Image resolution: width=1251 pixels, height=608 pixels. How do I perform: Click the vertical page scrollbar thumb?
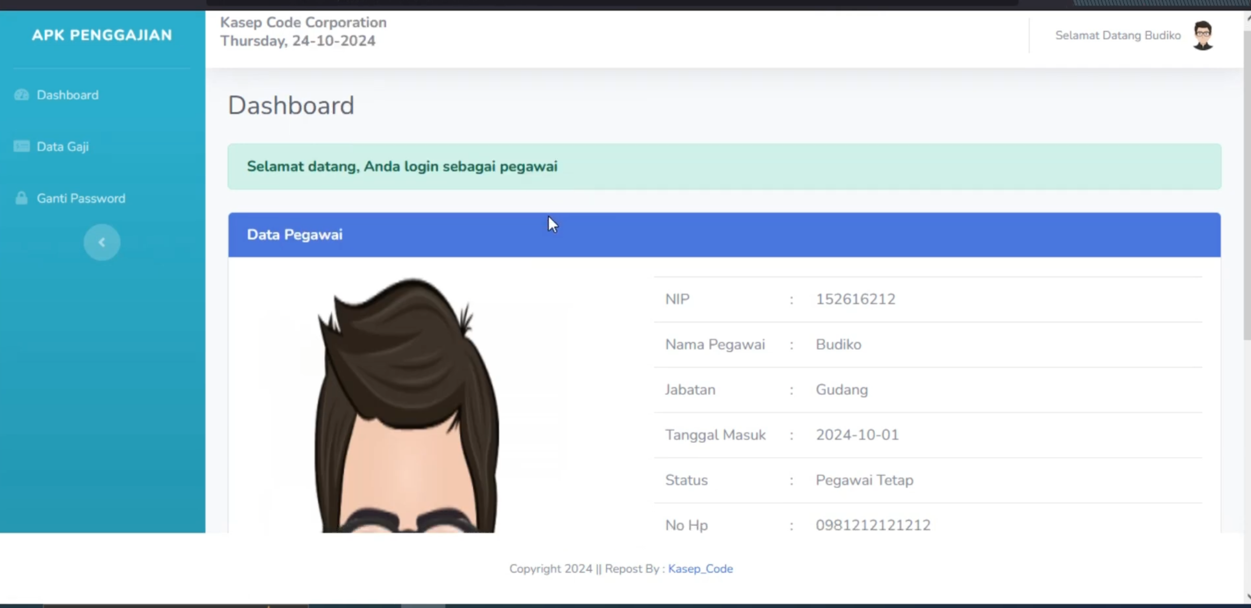click(1247, 184)
